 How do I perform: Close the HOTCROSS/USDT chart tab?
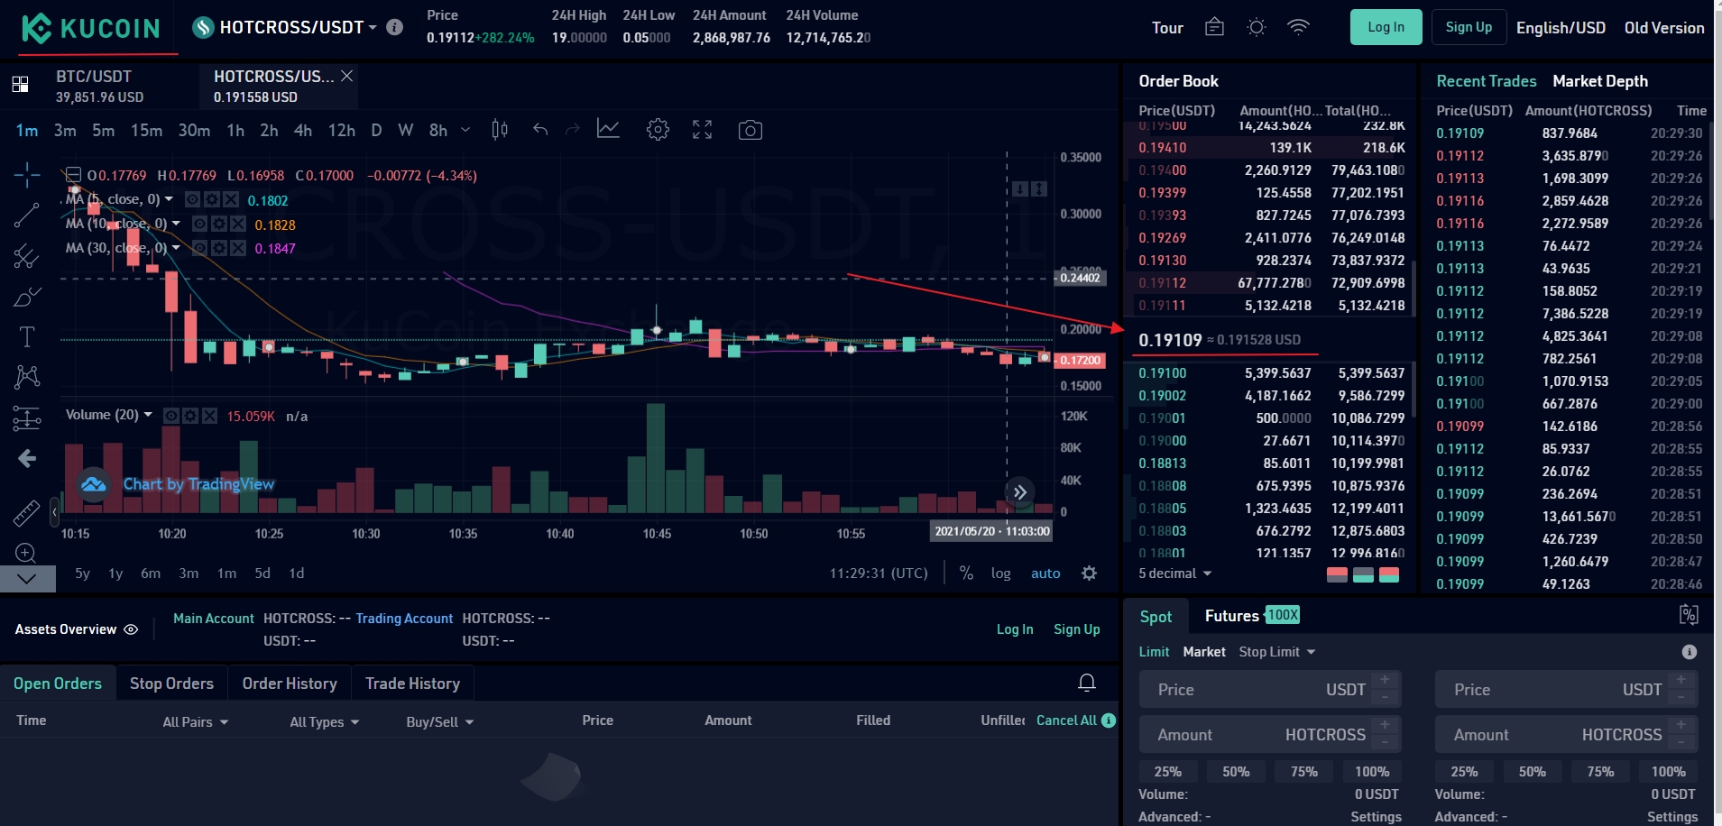click(x=346, y=76)
